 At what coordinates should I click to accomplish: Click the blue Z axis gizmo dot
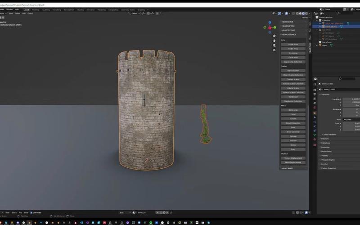click(x=270, y=22)
